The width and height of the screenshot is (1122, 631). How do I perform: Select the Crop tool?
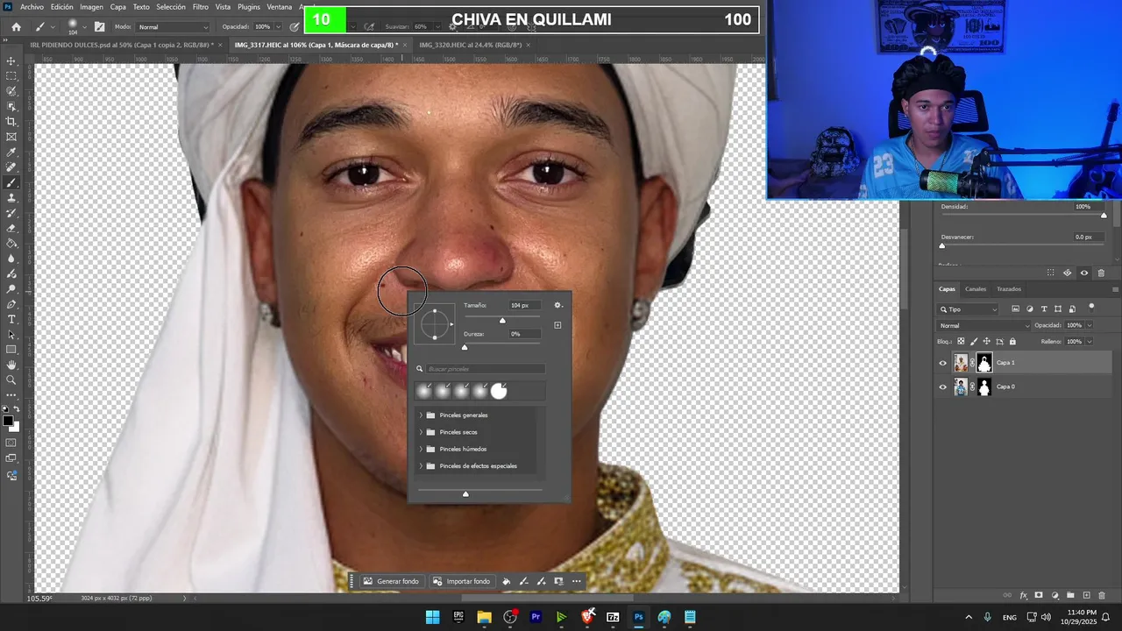coord(11,122)
